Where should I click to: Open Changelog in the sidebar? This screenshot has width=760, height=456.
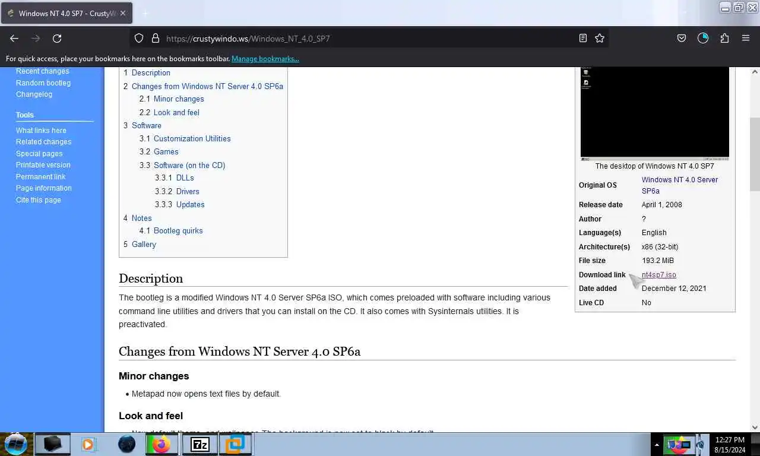[x=34, y=94]
